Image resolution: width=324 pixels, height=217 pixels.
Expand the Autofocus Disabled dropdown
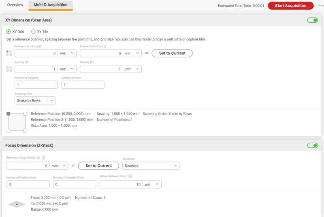(x=151, y=166)
